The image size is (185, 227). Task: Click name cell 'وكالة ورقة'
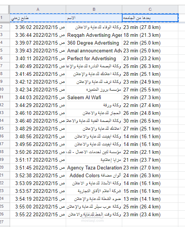tap(94, 105)
